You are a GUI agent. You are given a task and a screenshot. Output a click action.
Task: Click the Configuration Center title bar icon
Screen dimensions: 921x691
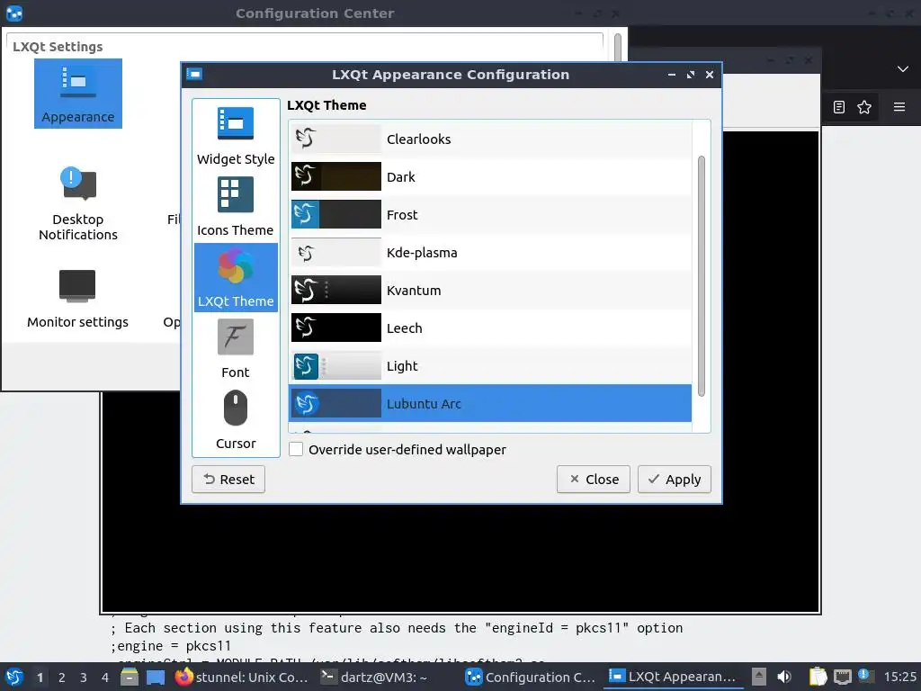14,13
